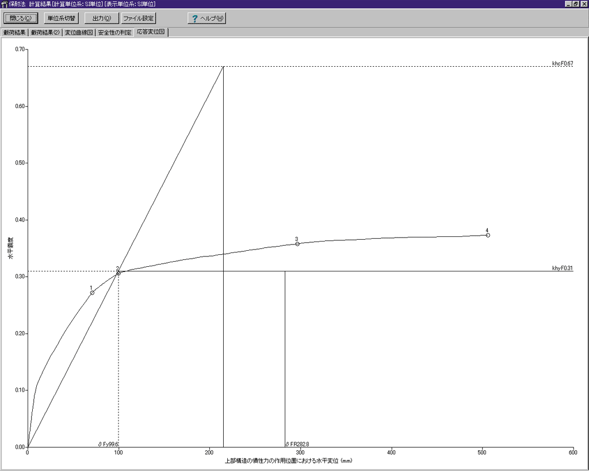
Task: Go to the 安全性の判定 tab
Action: 114,32
